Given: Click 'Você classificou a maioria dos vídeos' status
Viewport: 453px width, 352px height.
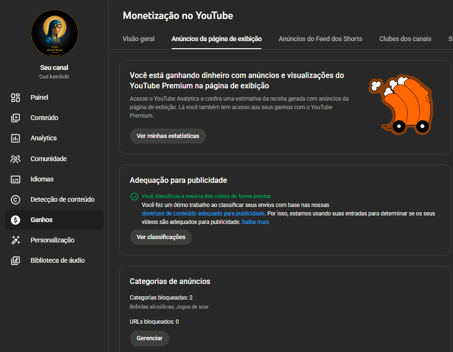Looking at the screenshot, I should 206,197.
